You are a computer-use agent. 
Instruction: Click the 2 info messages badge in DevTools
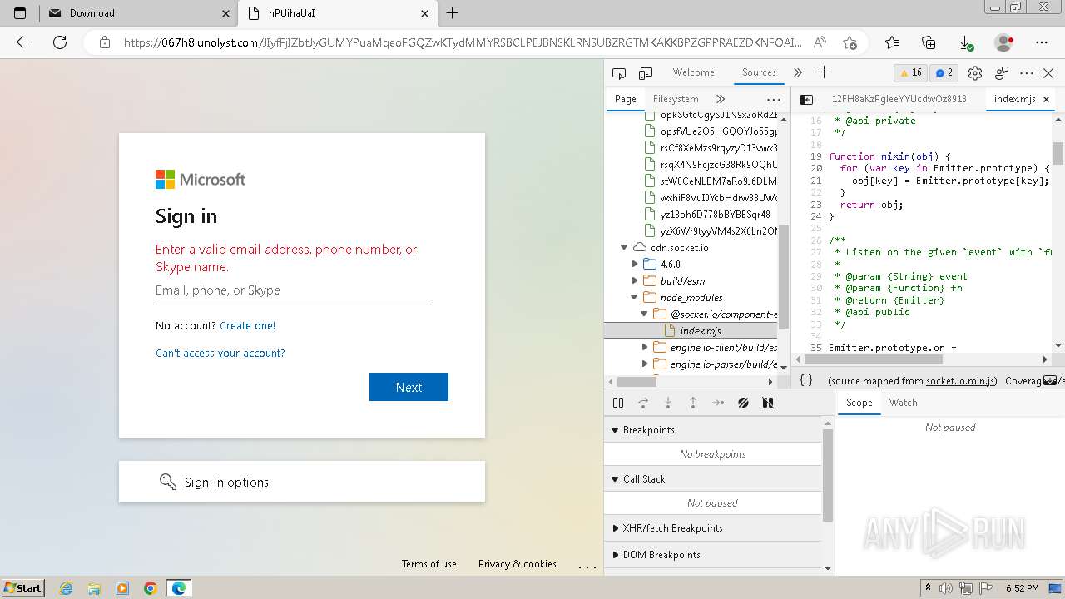[x=944, y=72]
